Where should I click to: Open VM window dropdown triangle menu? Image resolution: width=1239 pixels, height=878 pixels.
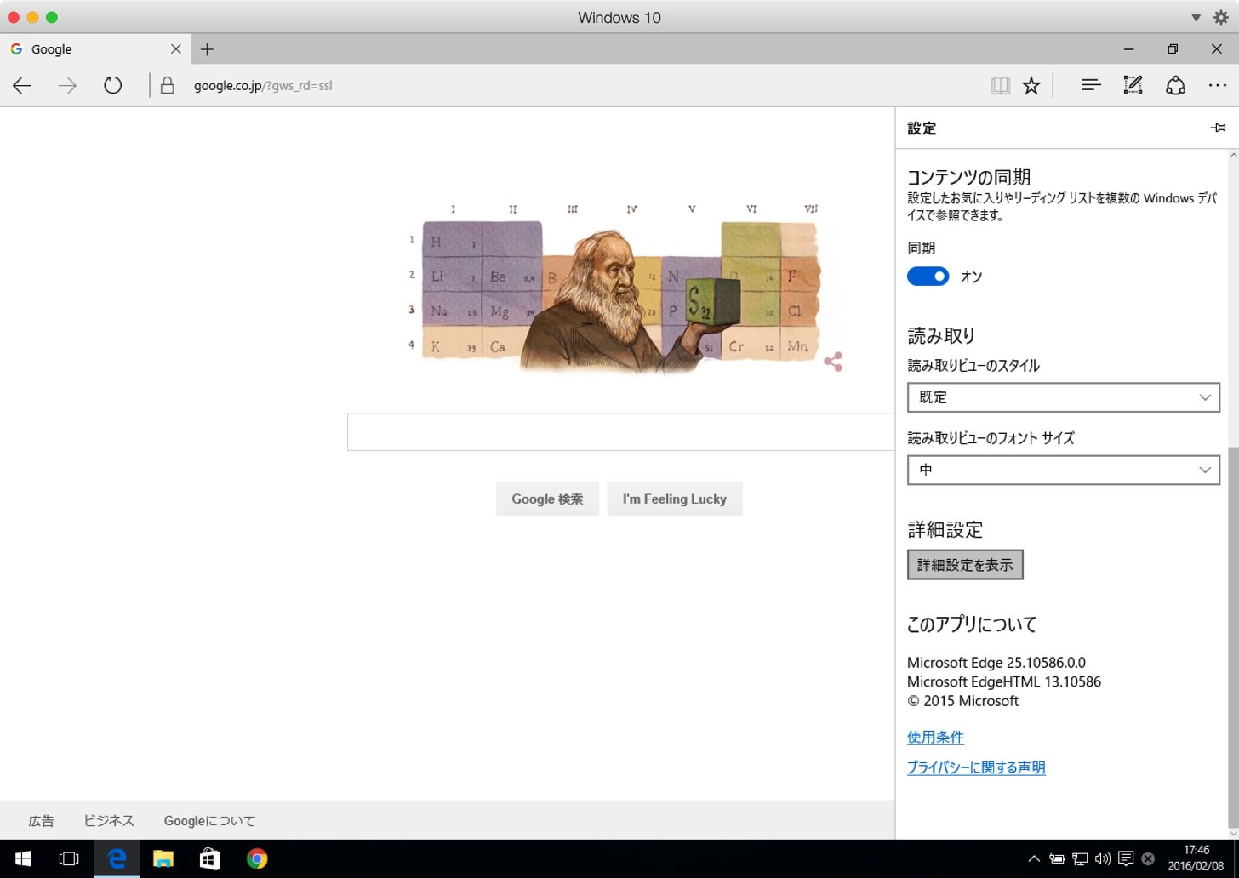click(1196, 18)
